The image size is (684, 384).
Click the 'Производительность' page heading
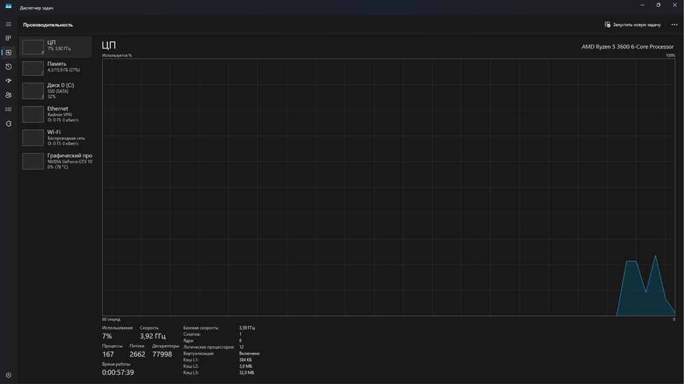tap(48, 25)
